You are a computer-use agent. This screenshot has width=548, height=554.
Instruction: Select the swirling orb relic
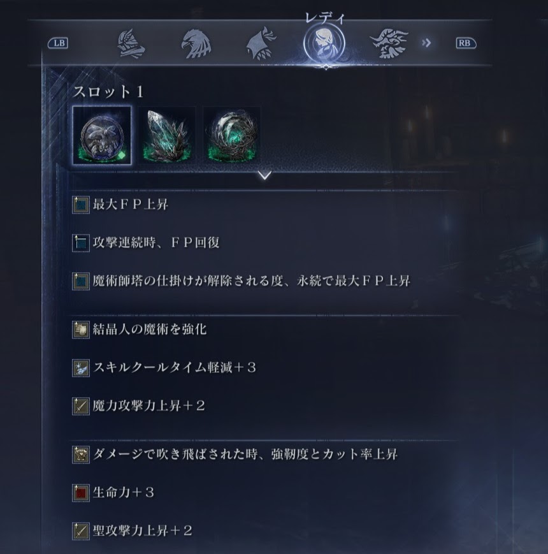tap(232, 135)
